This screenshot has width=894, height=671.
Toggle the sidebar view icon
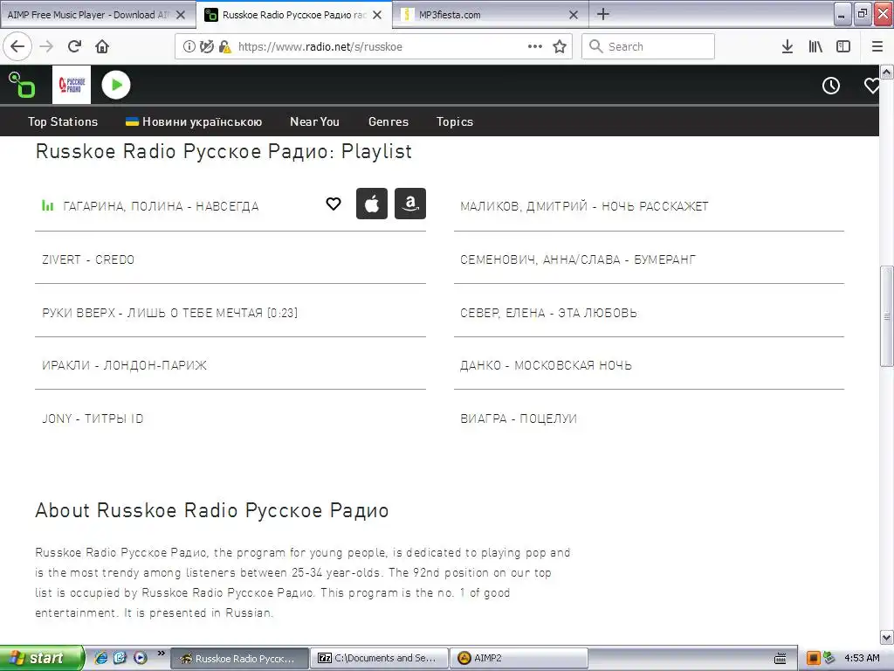click(x=843, y=47)
